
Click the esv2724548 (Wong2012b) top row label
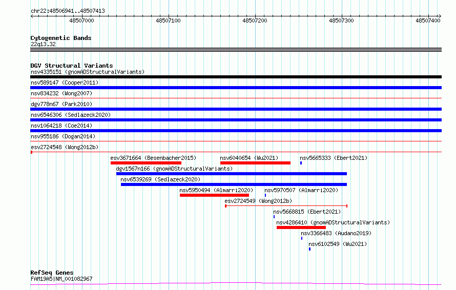pos(65,147)
